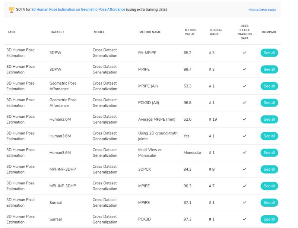Viewport: 298px width, 228px height.
Task: Click See all for Using 2D ground-truth joints row
Action: [269, 136]
